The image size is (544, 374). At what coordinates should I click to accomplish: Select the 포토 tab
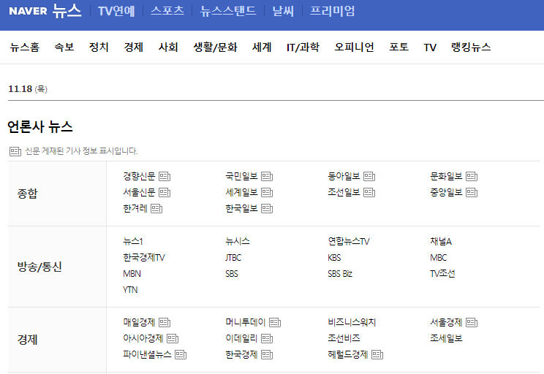tap(399, 47)
